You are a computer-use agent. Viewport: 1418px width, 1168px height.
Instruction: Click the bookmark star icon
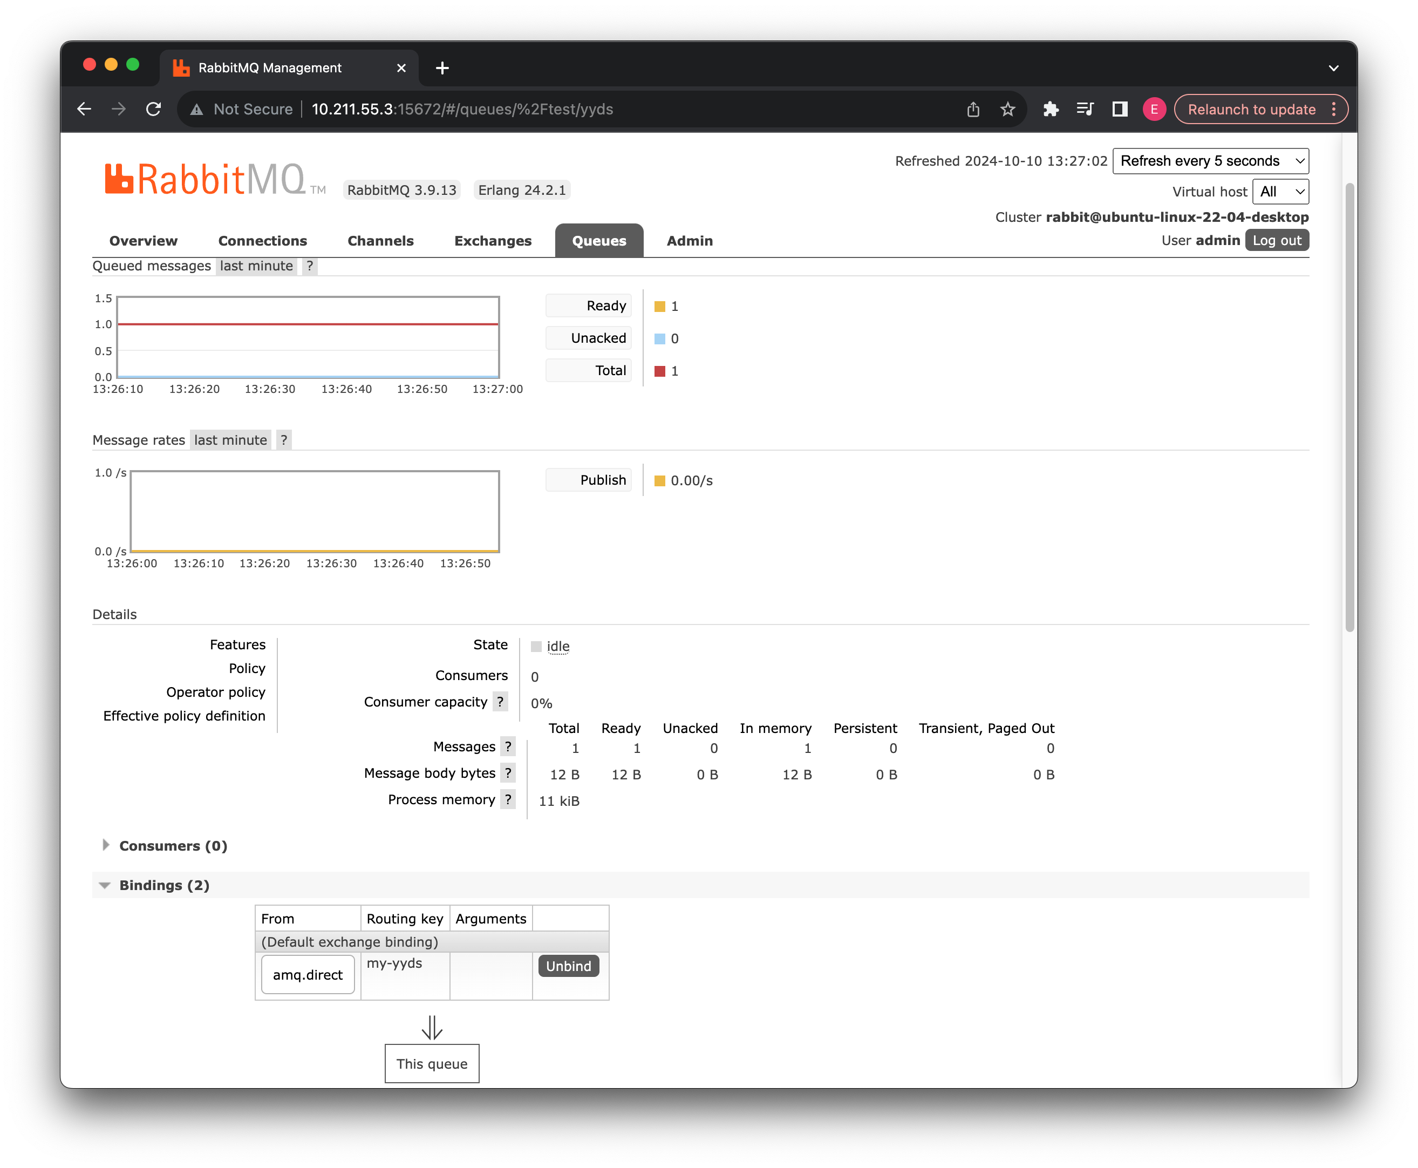pos(1007,109)
